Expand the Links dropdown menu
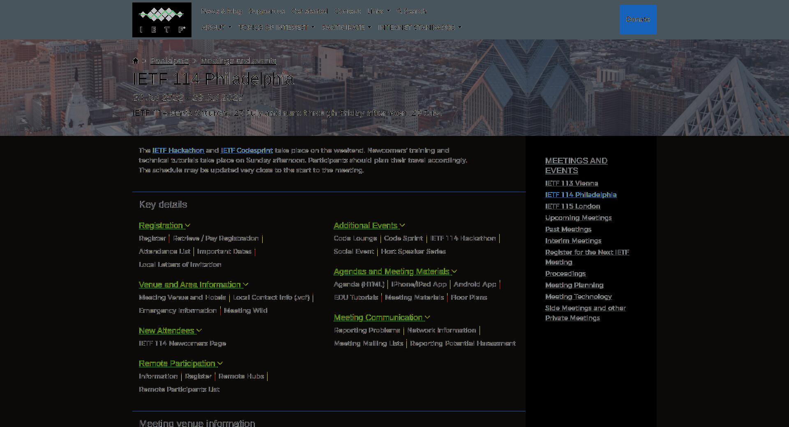Viewport: 789px width, 427px height. click(x=378, y=11)
